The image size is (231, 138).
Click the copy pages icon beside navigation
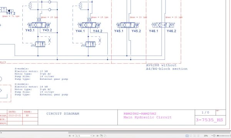click(101, 136)
